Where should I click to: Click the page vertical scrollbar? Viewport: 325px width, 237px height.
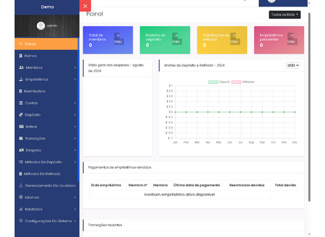pos(309,107)
